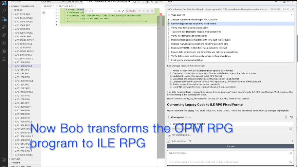Open Run and Debug view

(4, 27)
